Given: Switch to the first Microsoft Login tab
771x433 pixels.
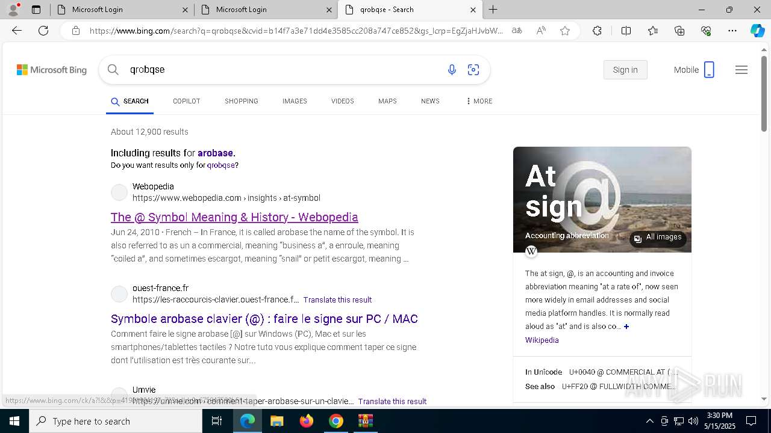Looking at the screenshot, I should point(122,10).
